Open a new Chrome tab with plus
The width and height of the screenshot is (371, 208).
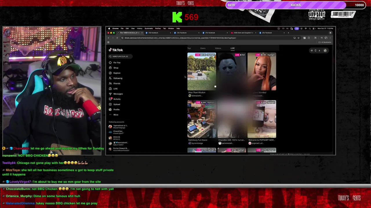tap(288, 33)
